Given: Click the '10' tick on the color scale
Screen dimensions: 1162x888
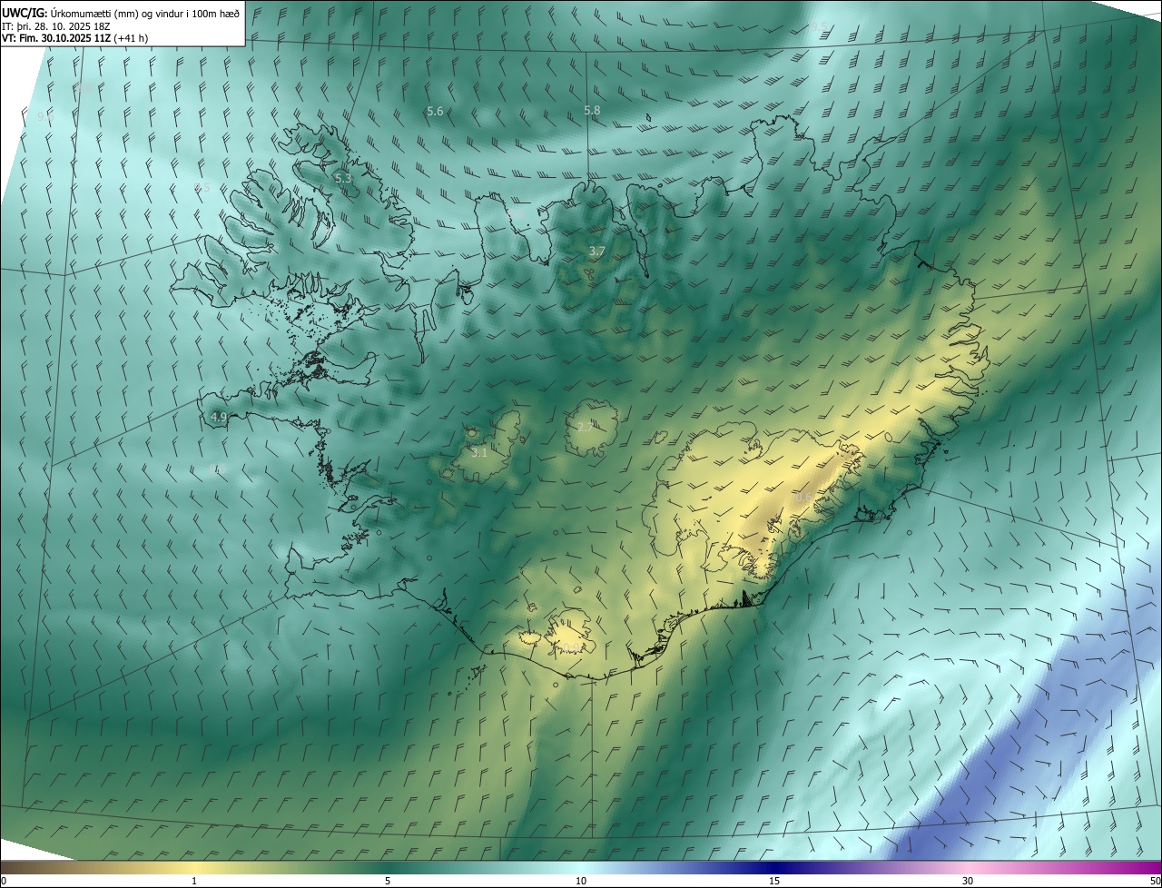Looking at the screenshot, I should (x=581, y=881).
